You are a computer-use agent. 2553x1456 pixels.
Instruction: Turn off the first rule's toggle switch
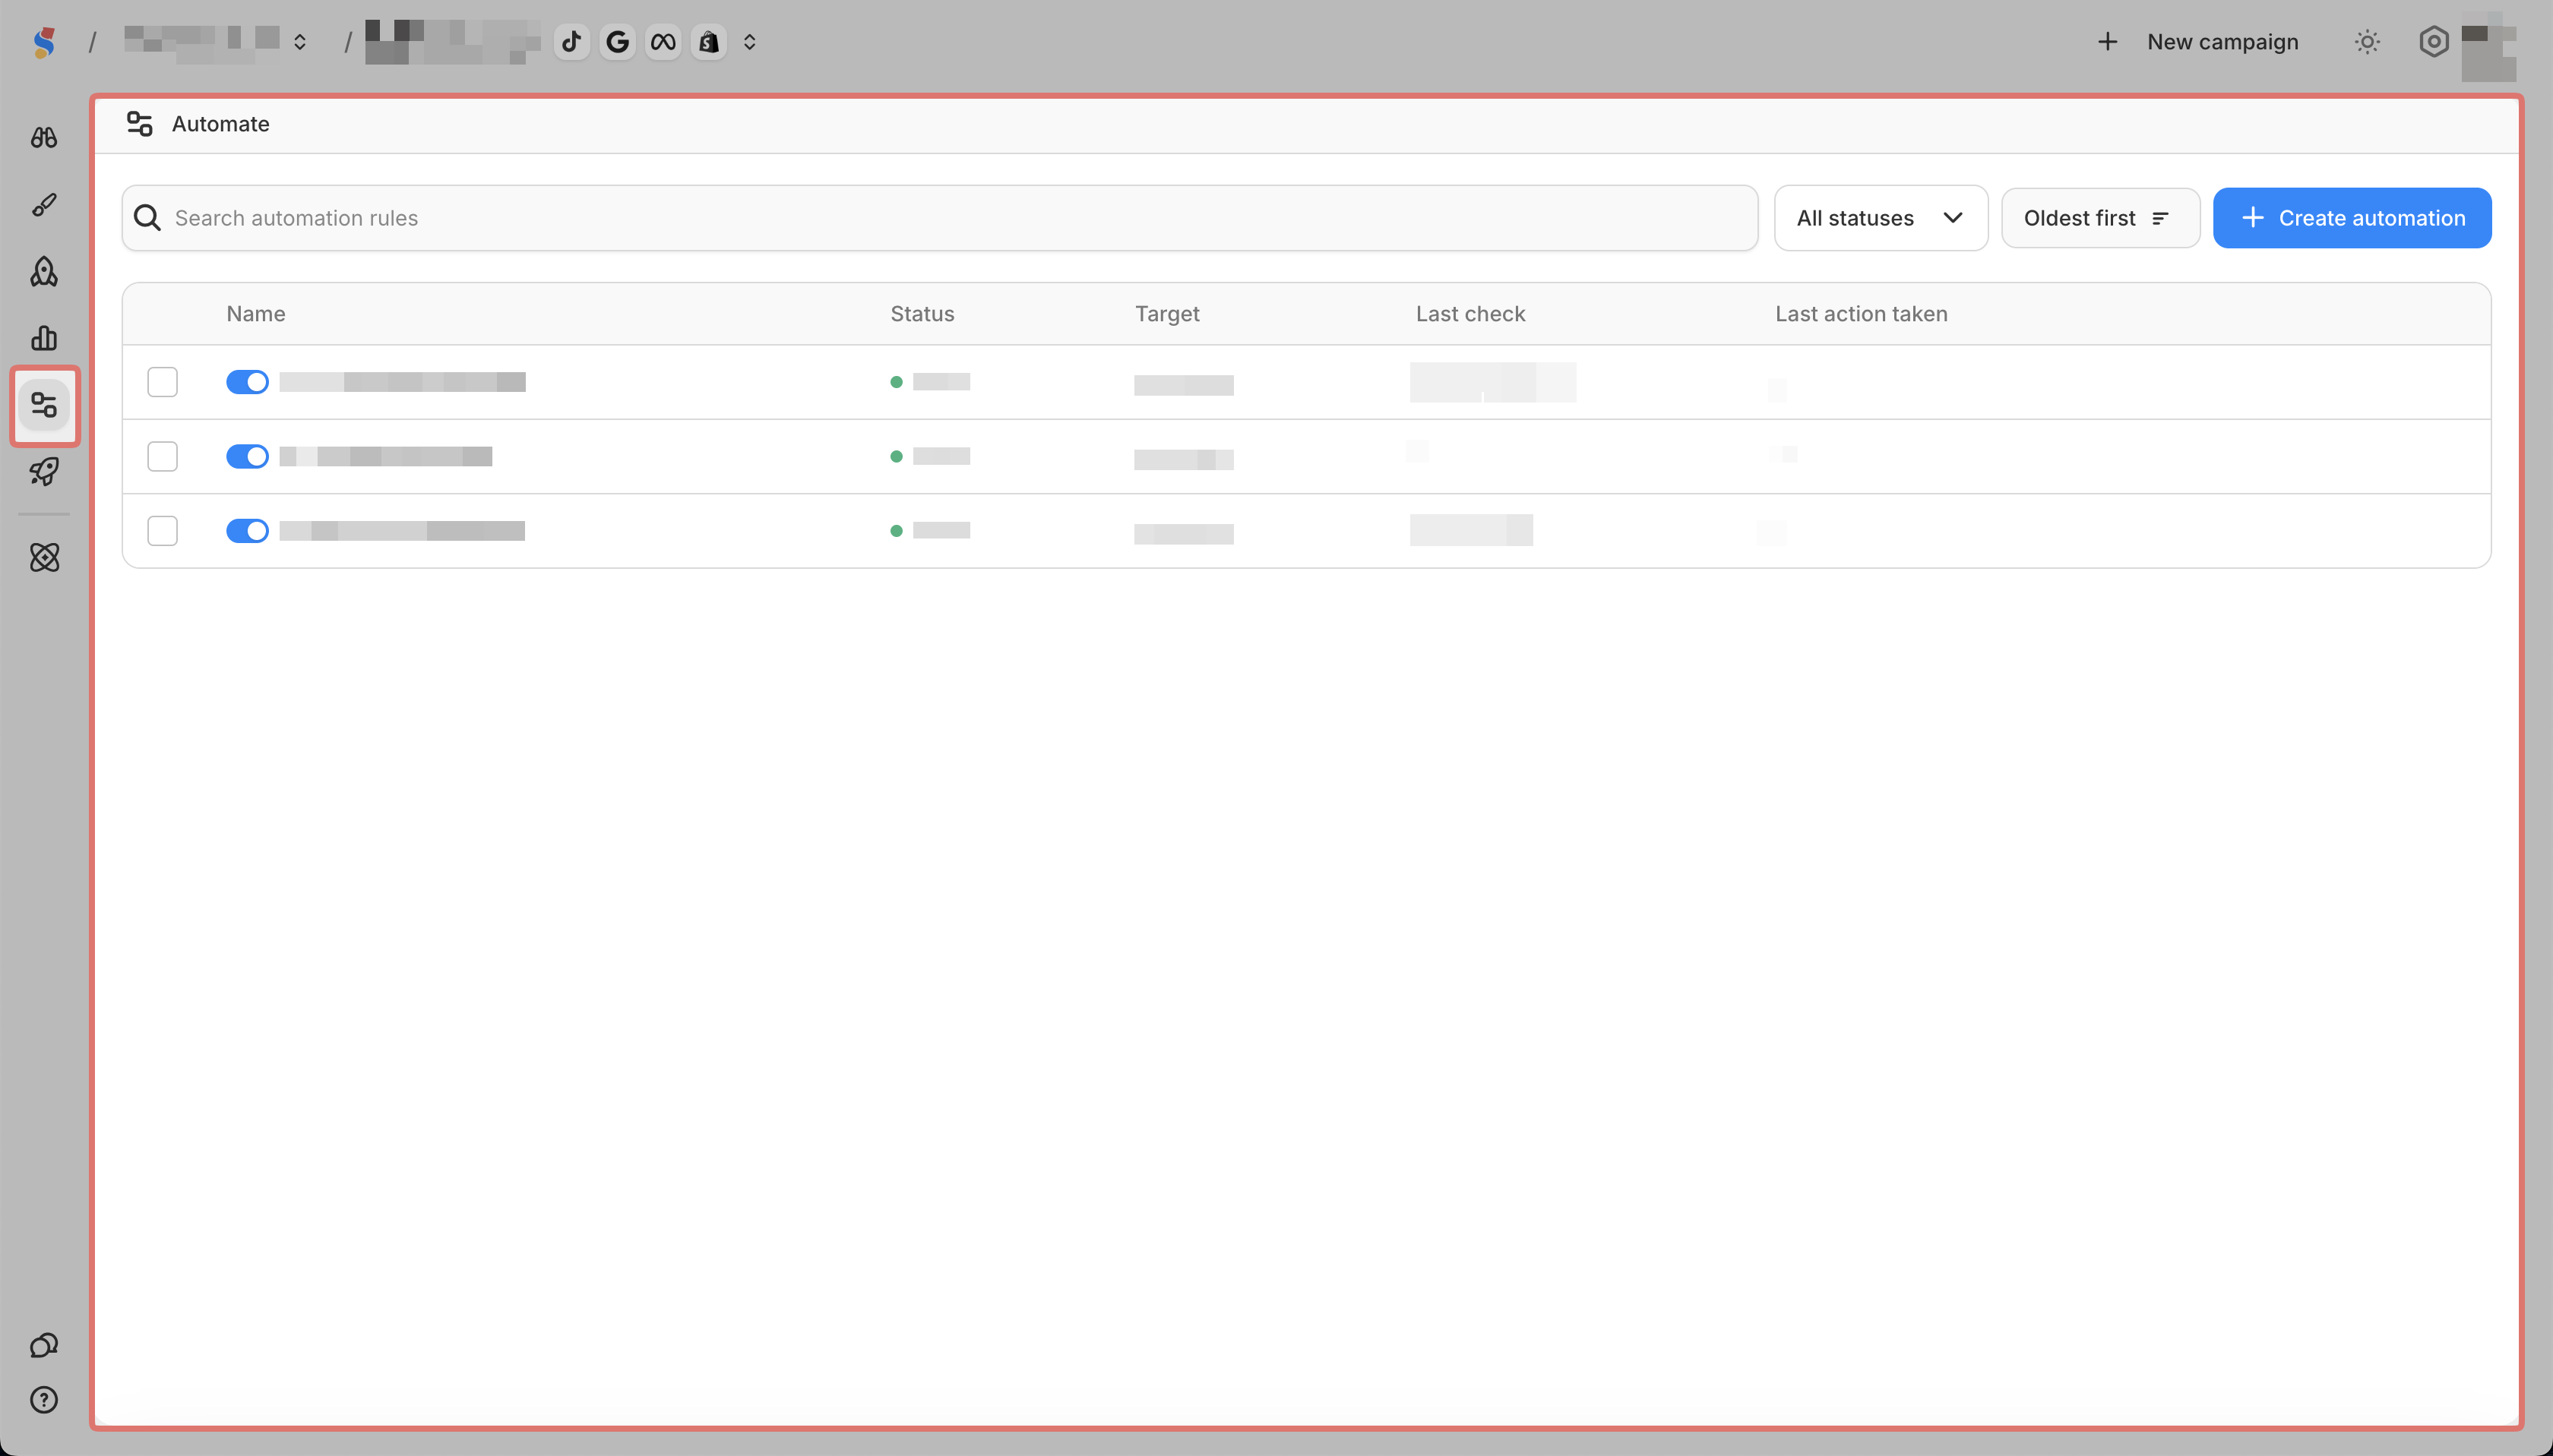click(247, 382)
